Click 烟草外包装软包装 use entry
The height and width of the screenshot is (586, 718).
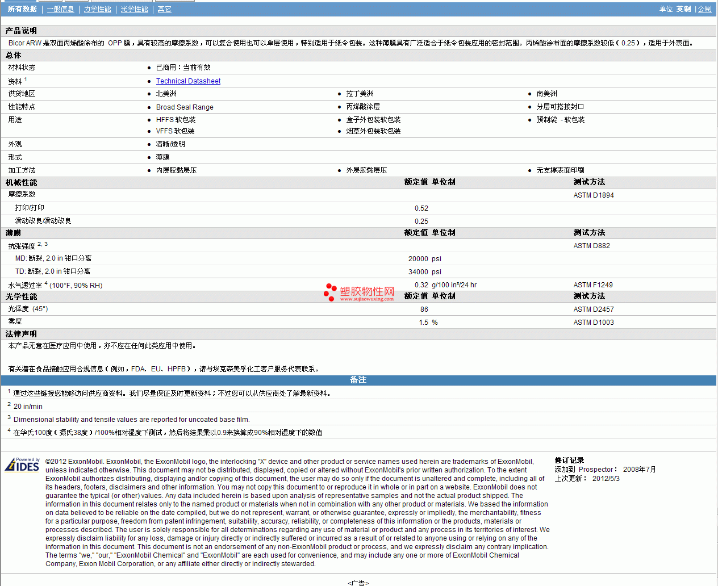tap(374, 131)
